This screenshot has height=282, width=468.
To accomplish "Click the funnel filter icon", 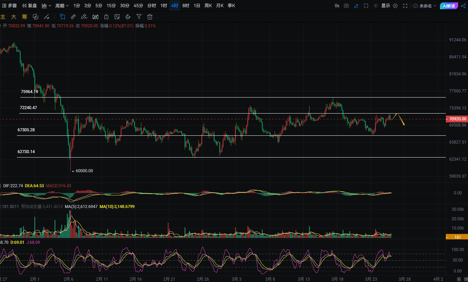I will coord(139,17).
